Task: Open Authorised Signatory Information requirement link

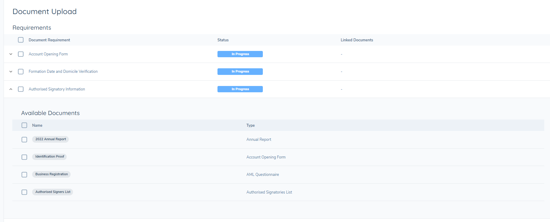Action: tap(57, 89)
